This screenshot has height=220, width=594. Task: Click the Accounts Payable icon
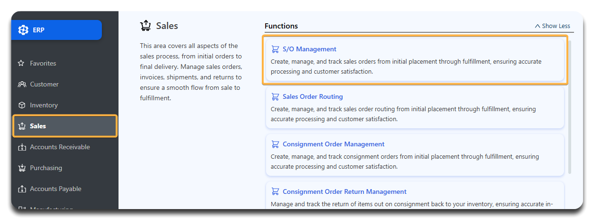pyautogui.click(x=21, y=189)
